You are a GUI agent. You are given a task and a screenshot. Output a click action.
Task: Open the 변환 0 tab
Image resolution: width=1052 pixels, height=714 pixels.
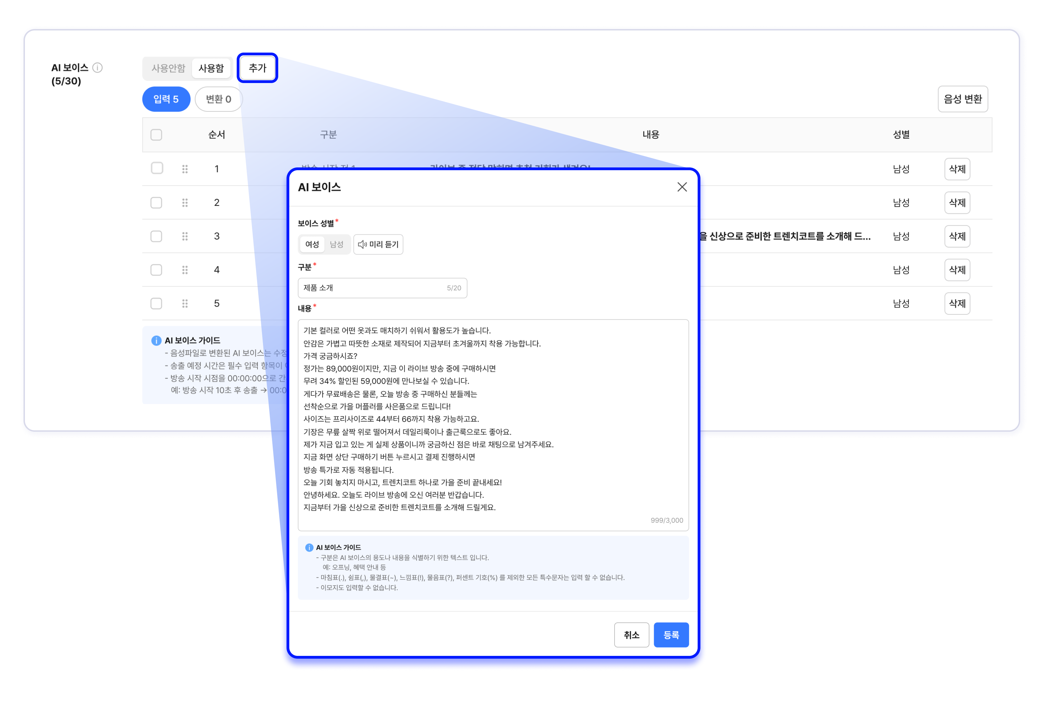(x=218, y=99)
